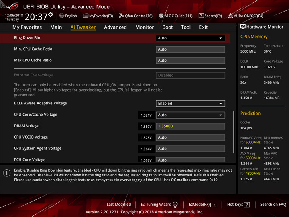
Task: Click the EZ Tuning Wizard lightbulb icon
Action: [x=175, y=205]
